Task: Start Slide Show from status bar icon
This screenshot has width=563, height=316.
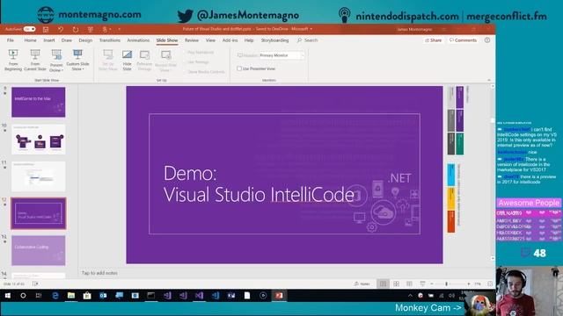Action: click(422, 284)
